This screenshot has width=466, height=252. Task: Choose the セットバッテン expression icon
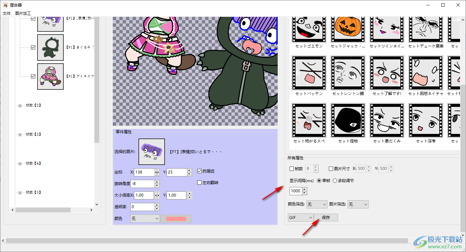[309, 73]
